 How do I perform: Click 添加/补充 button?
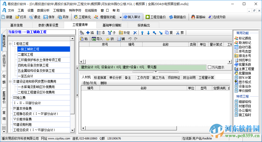89,83
